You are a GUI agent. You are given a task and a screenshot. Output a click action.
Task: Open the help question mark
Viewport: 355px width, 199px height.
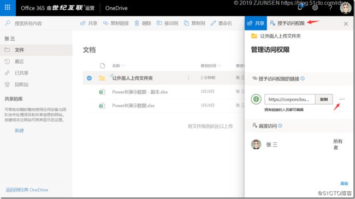coord(330,8)
